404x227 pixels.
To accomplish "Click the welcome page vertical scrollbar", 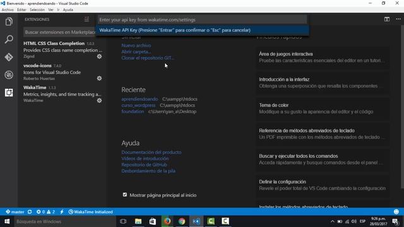I will point(402,107).
